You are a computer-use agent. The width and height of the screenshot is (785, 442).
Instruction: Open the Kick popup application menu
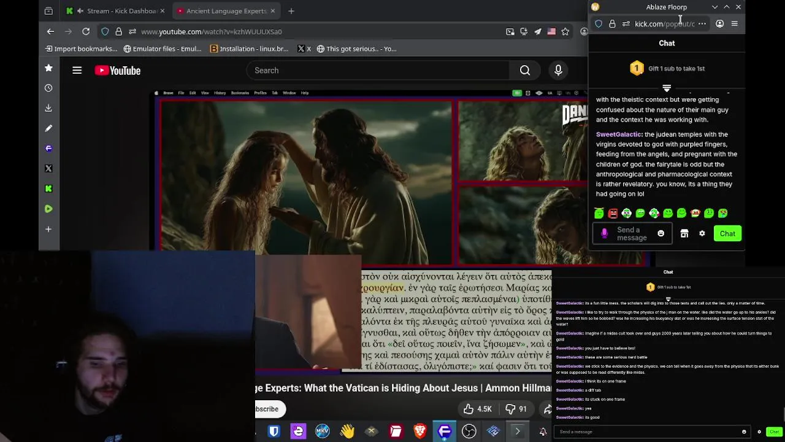click(x=735, y=24)
